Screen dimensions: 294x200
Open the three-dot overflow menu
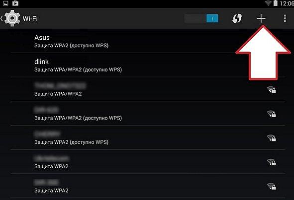[x=285, y=18]
